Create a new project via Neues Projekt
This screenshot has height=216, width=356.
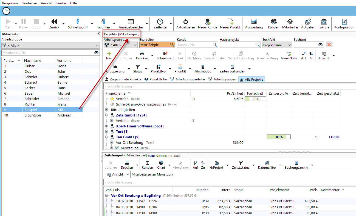pos(230,22)
